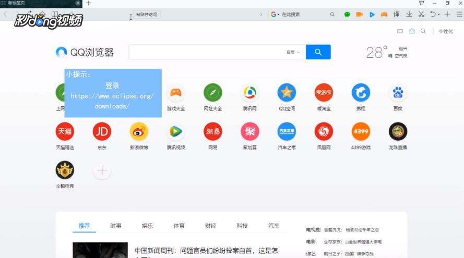The height and width of the screenshot is (258, 464).
Task: Click 粘贴并访问 in address bar
Action: [x=147, y=14]
